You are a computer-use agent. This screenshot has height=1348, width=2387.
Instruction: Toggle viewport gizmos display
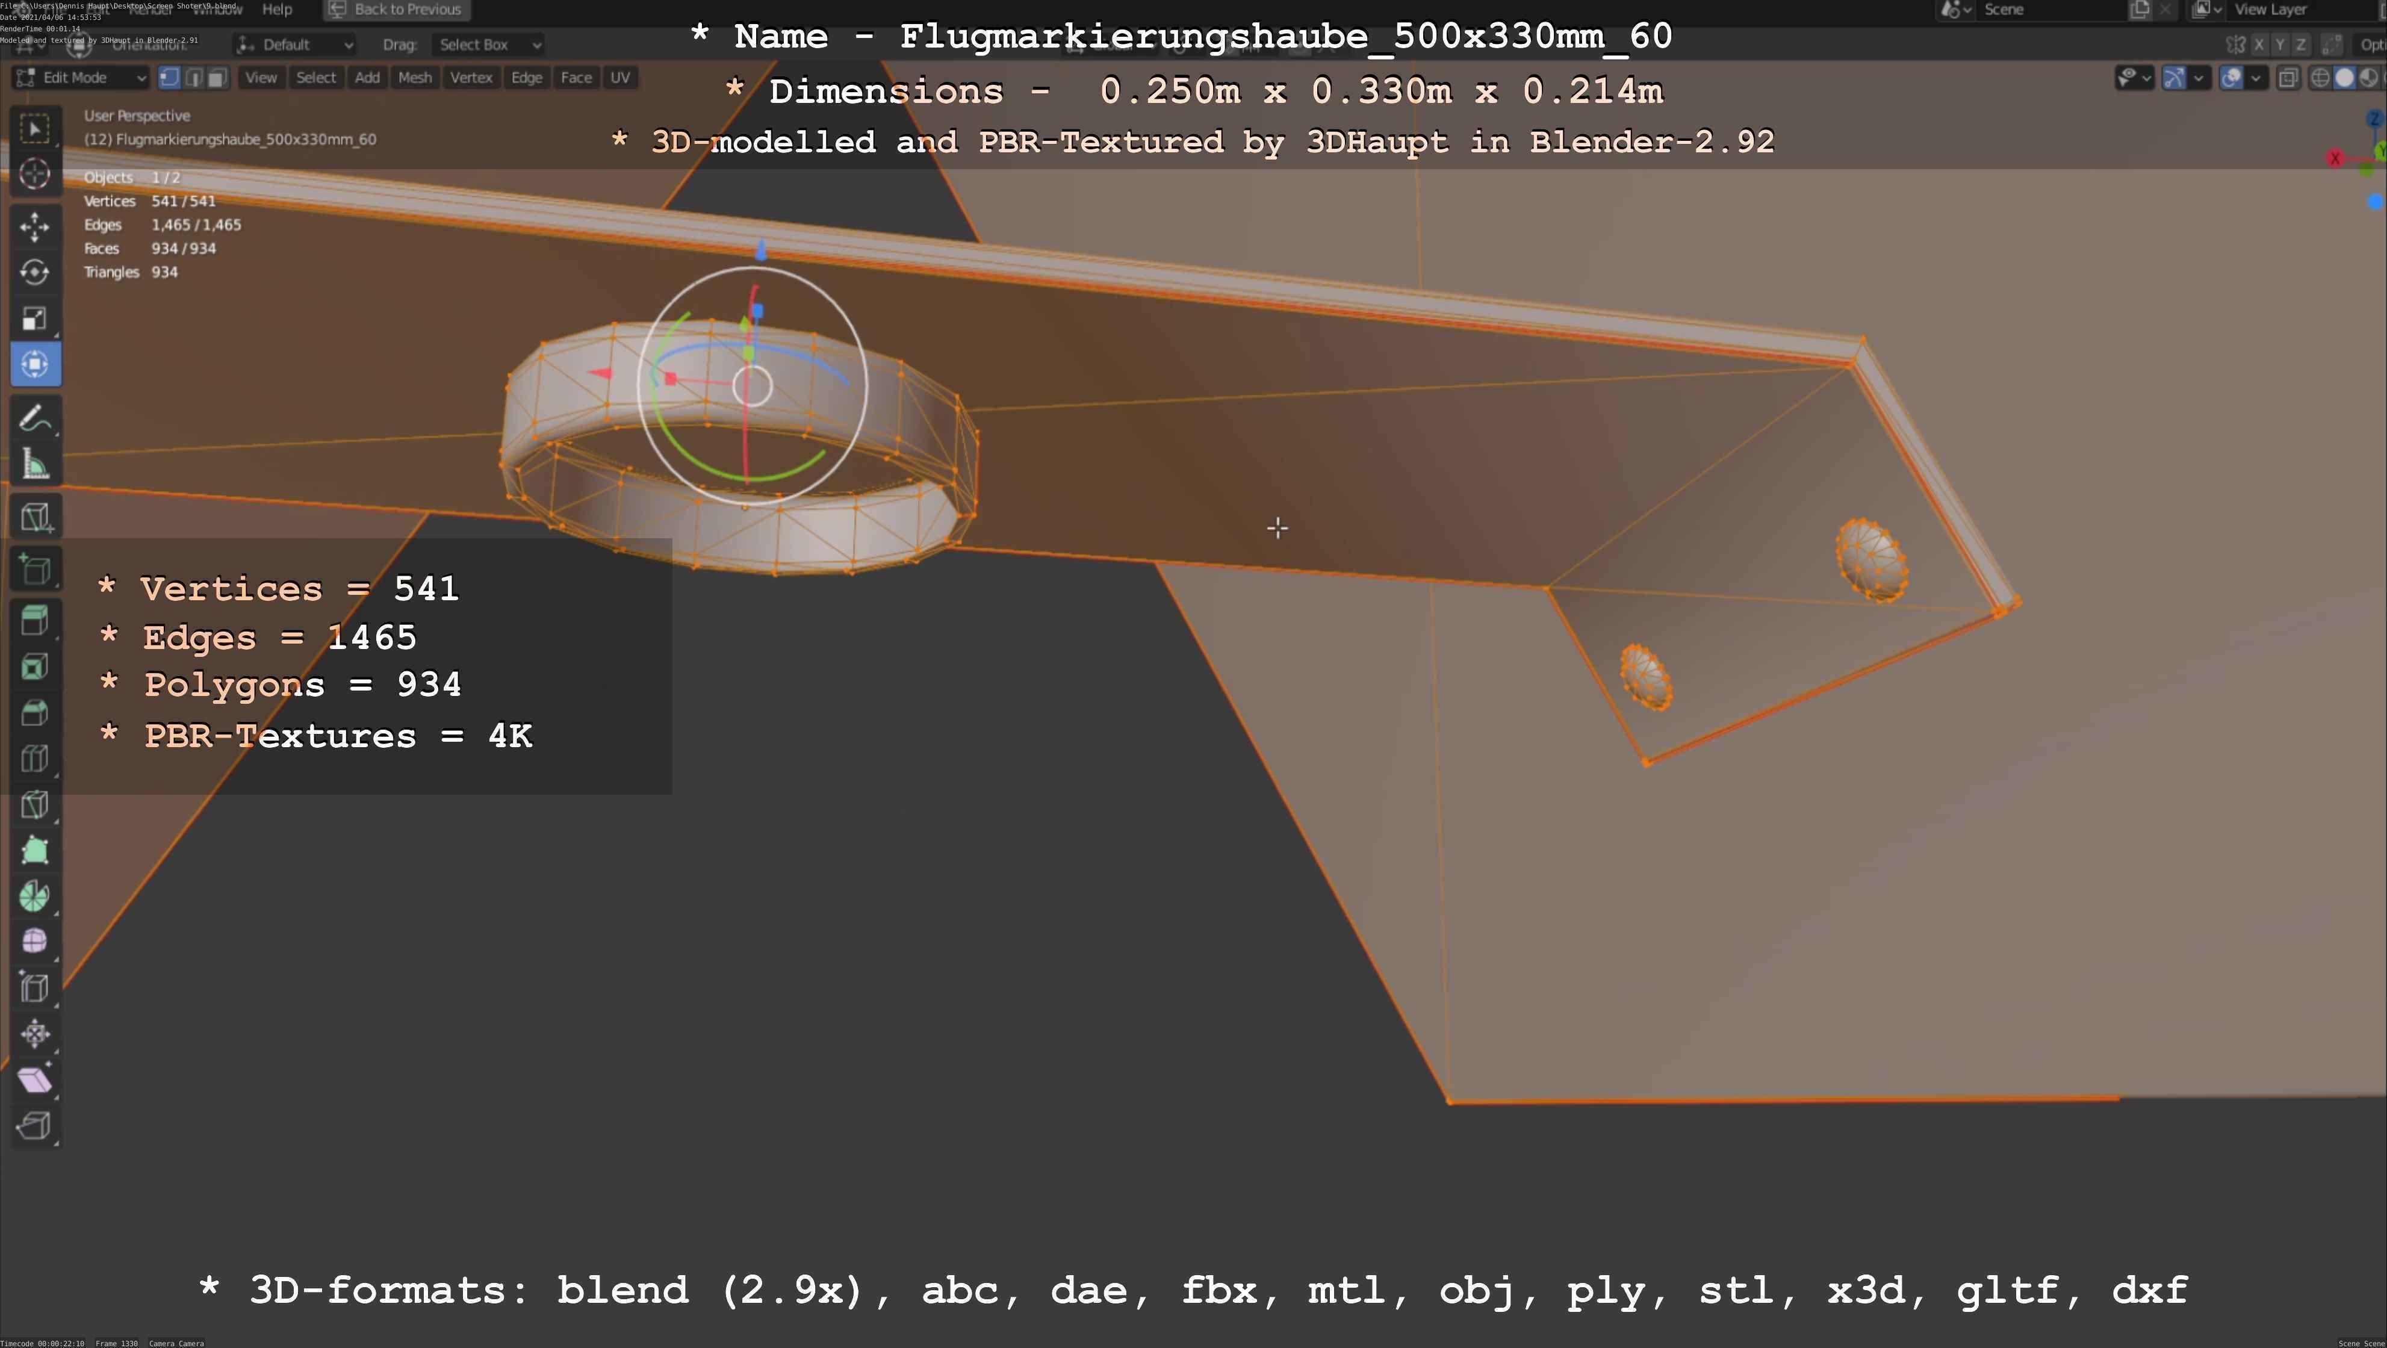[x=2174, y=78]
